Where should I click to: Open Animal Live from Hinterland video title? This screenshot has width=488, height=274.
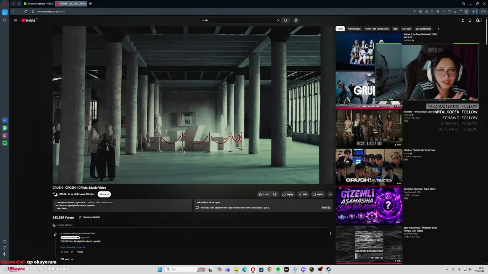click(x=421, y=35)
